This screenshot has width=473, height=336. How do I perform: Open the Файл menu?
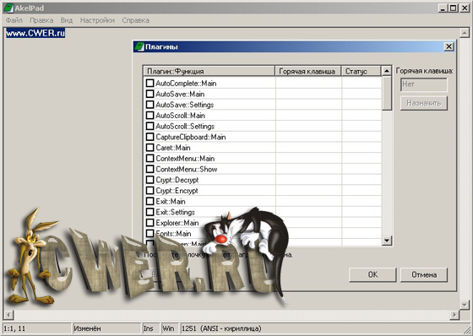(x=14, y=20)
